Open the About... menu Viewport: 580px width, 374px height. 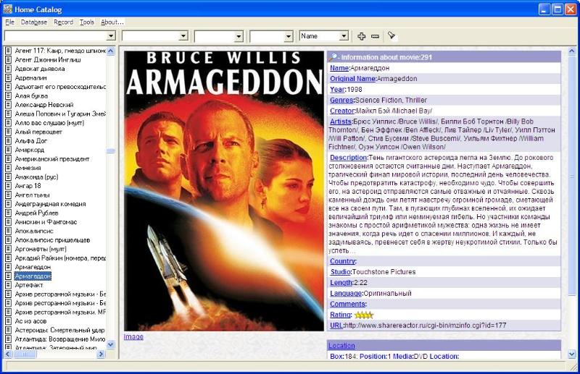[112, 22]
